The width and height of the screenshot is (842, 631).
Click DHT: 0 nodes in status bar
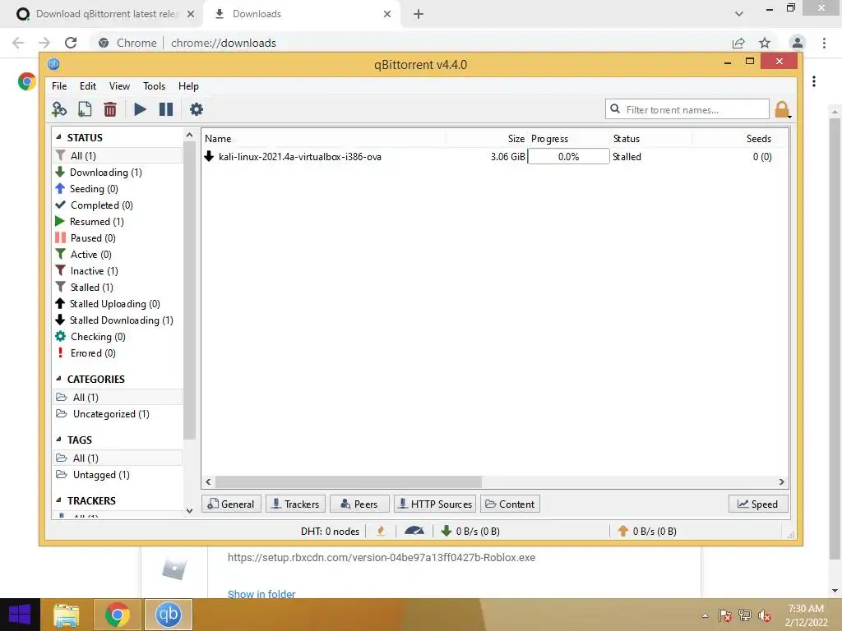coord(330,532)
